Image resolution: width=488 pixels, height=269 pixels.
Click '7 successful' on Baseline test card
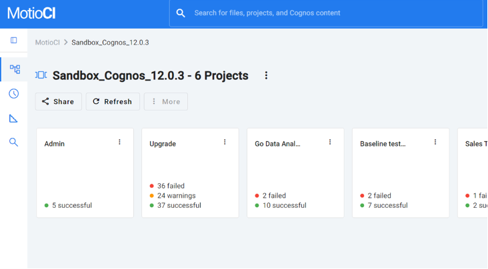tap(387, 205)
